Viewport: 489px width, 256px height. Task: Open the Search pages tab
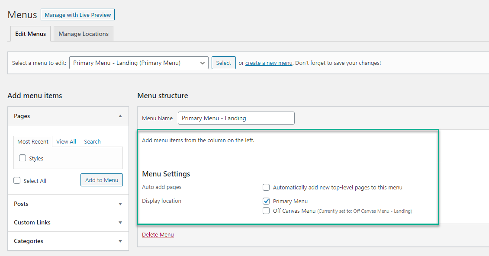tap(92, 141)
